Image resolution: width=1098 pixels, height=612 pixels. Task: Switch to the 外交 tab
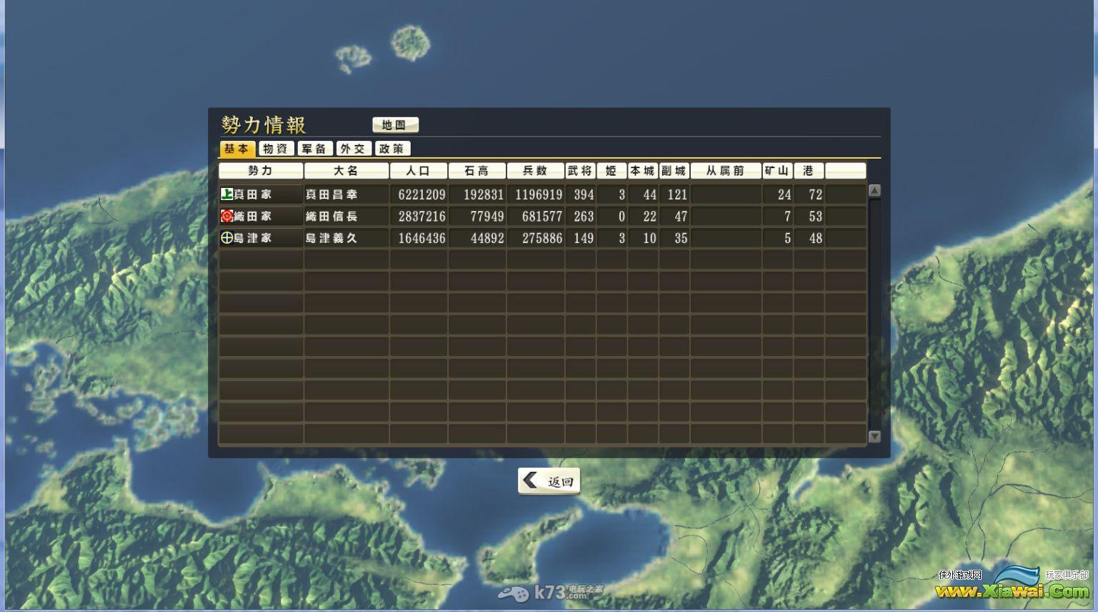[x=354, y=149]
